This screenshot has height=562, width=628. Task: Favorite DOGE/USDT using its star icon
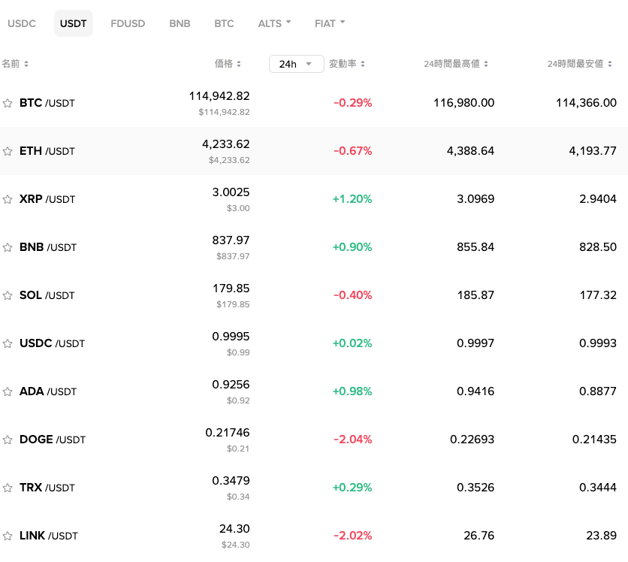[8, 440]
